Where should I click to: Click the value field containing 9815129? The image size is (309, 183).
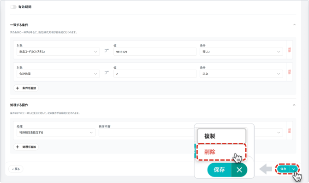(155, 52)
